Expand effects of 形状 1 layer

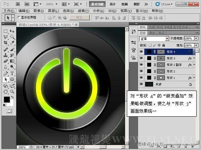tap(194, 78)
